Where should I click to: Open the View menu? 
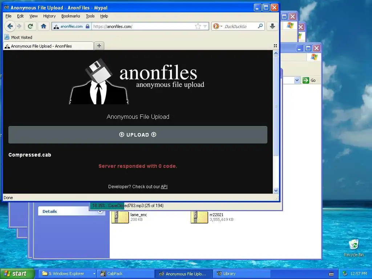33,16
